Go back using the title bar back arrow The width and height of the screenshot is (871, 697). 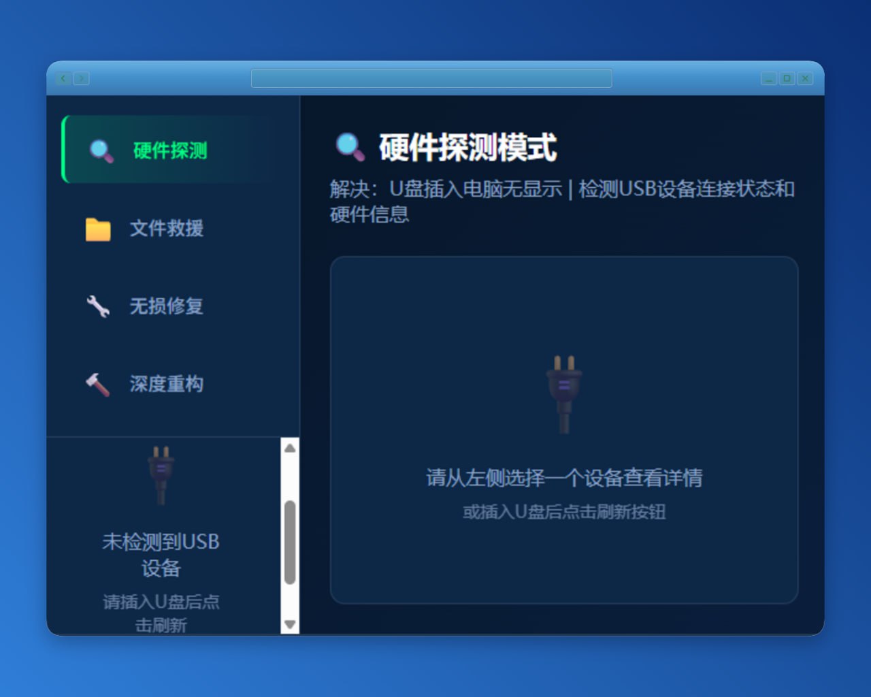[63, 78]
